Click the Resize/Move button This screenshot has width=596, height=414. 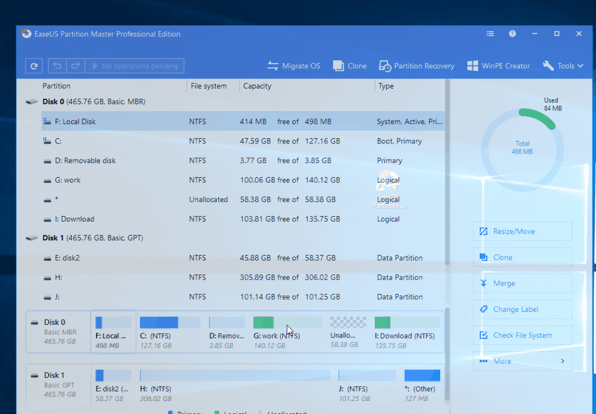[522, 231]
